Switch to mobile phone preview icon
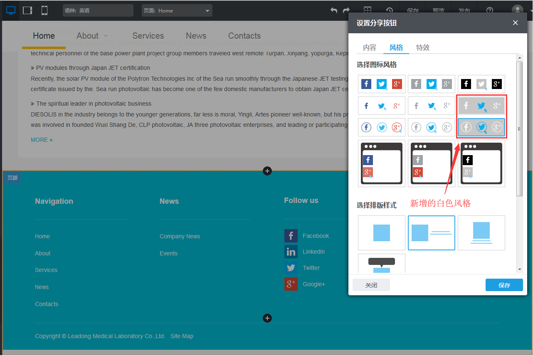 (x=44, y=10)
